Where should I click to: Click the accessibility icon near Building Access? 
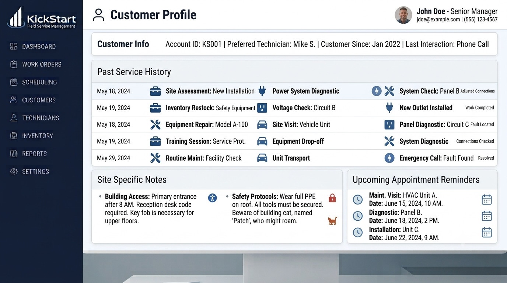point(213,198)
